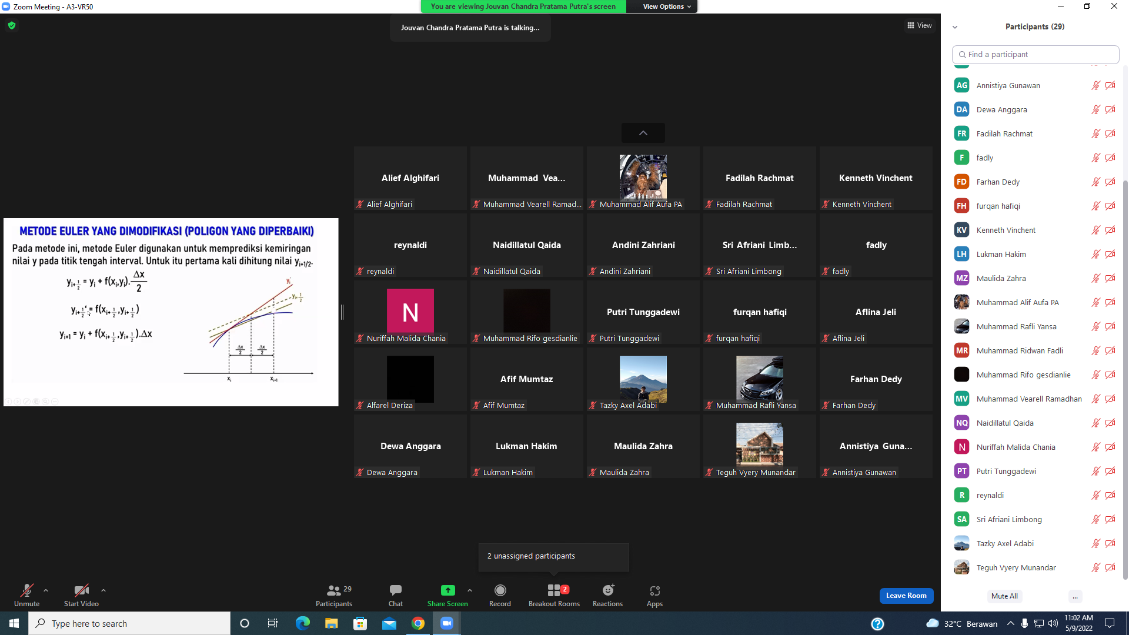Select Muhammad Ridwan Fadli in participants list

pos(1035,350)
